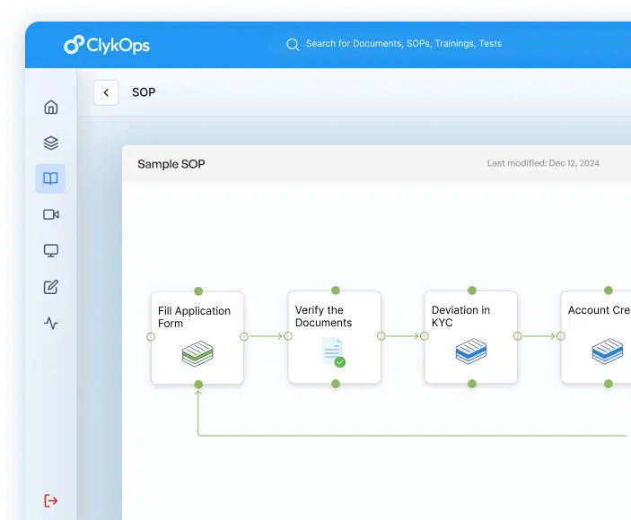Image resolution: width=631 pixels, height=520 pixels.
Task: Select the Account Creation node
Action: click(x=597, y=337)
